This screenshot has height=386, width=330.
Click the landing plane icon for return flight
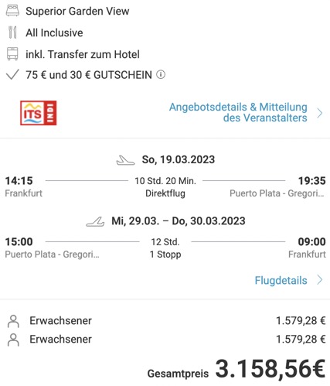(x=95, y=221)
